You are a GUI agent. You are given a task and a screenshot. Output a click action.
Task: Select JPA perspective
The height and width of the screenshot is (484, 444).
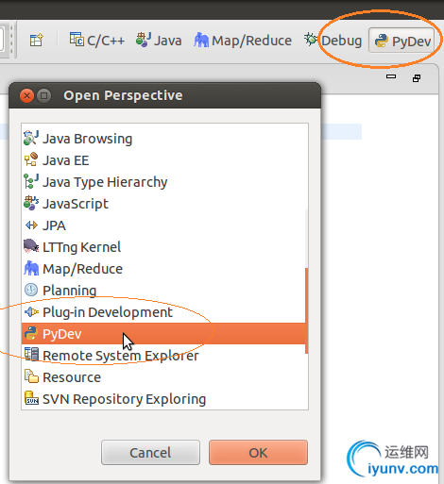pyautogui.click(x=163, y=225)
